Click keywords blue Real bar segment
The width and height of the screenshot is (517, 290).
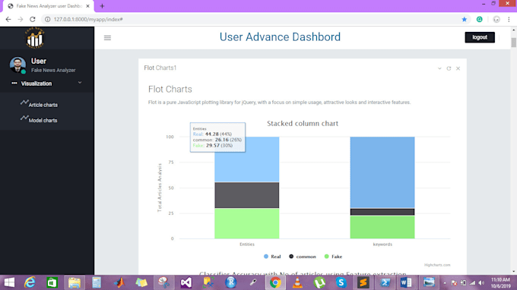pos(382,172)
